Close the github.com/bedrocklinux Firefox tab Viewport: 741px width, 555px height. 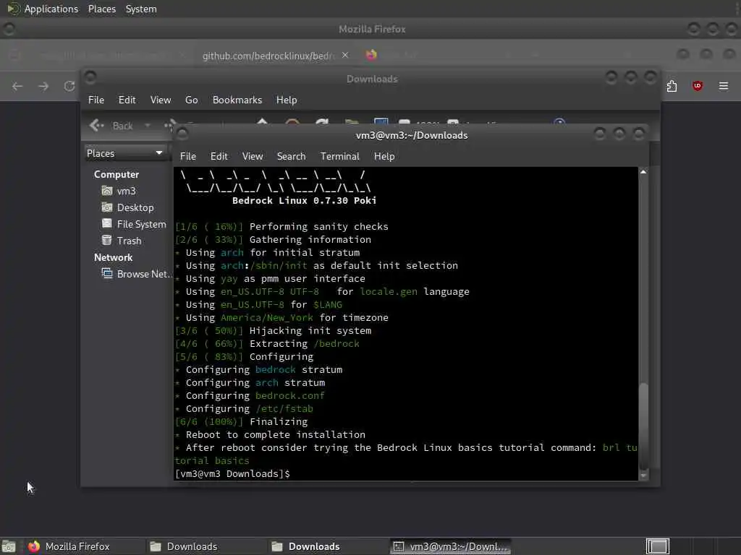coord(345,55)
